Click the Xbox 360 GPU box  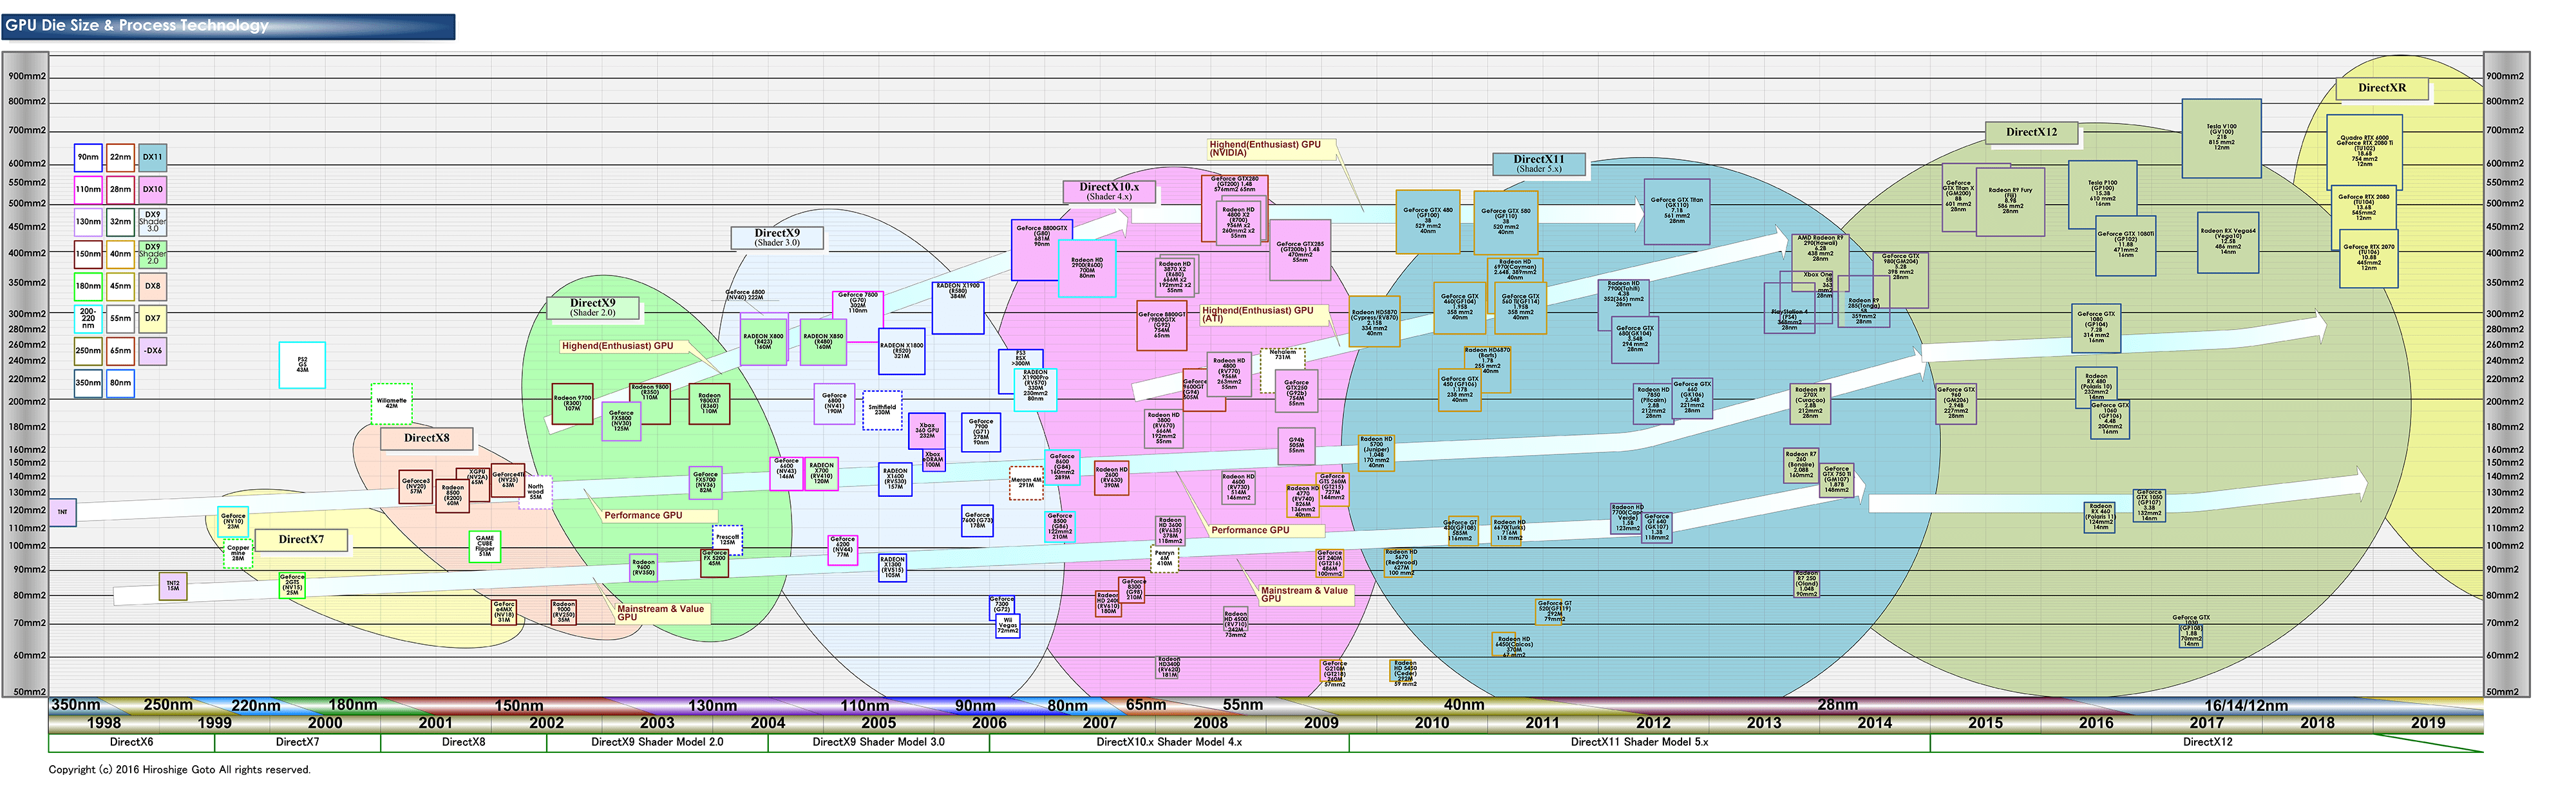click(927, 431)
